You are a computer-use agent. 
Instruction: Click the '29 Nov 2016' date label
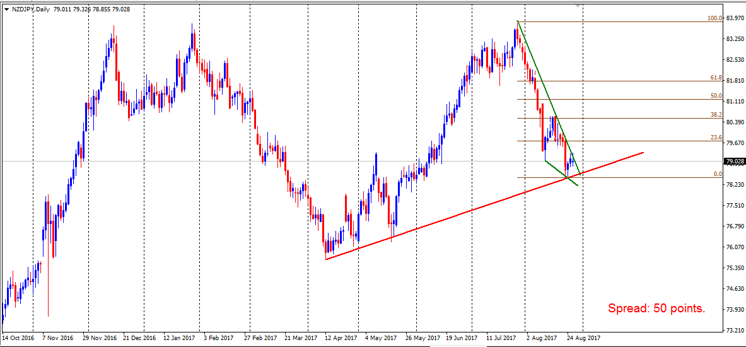click(x=100, y=338)
